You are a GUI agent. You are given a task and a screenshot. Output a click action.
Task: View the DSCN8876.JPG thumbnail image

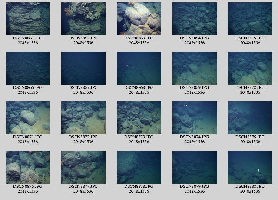point(28,167)
